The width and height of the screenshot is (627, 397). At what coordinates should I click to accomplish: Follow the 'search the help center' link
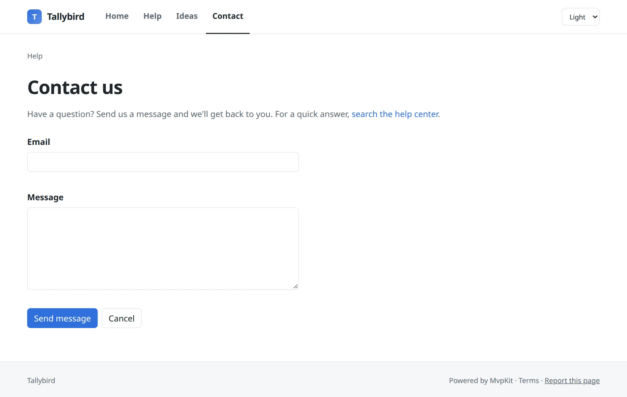395,114
